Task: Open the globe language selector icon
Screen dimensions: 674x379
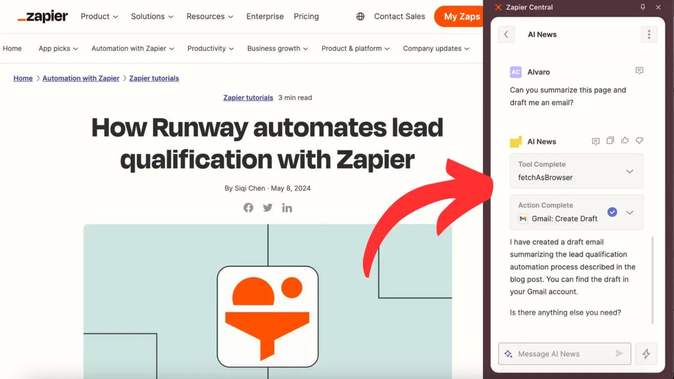Action: (x=361, y=16)
